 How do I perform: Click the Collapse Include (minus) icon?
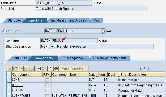[51, 69]
